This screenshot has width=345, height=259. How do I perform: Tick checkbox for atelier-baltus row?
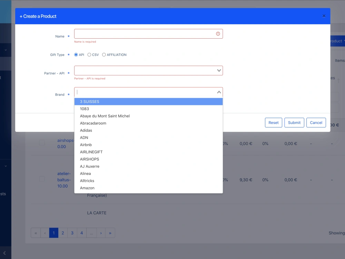42,179
